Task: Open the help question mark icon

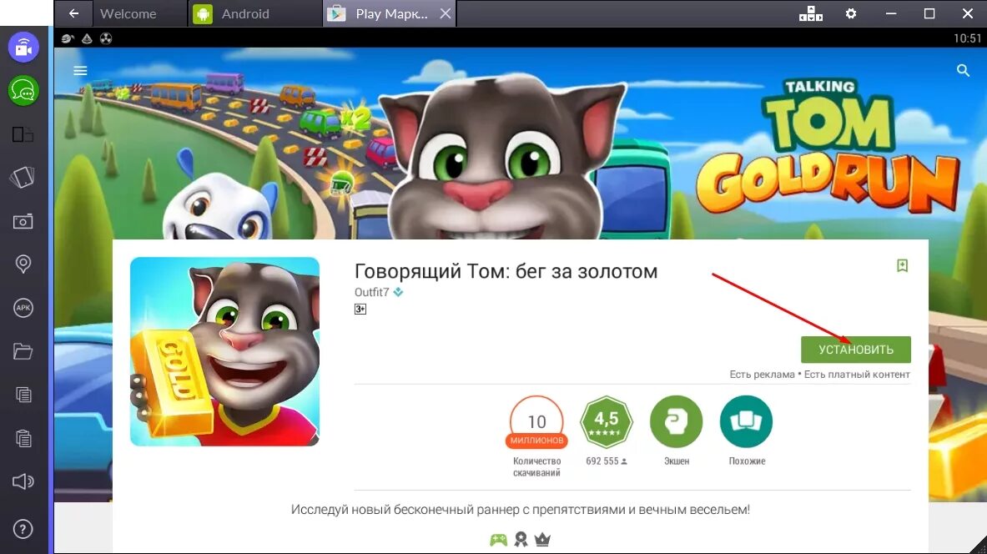Action: point(23,530)
